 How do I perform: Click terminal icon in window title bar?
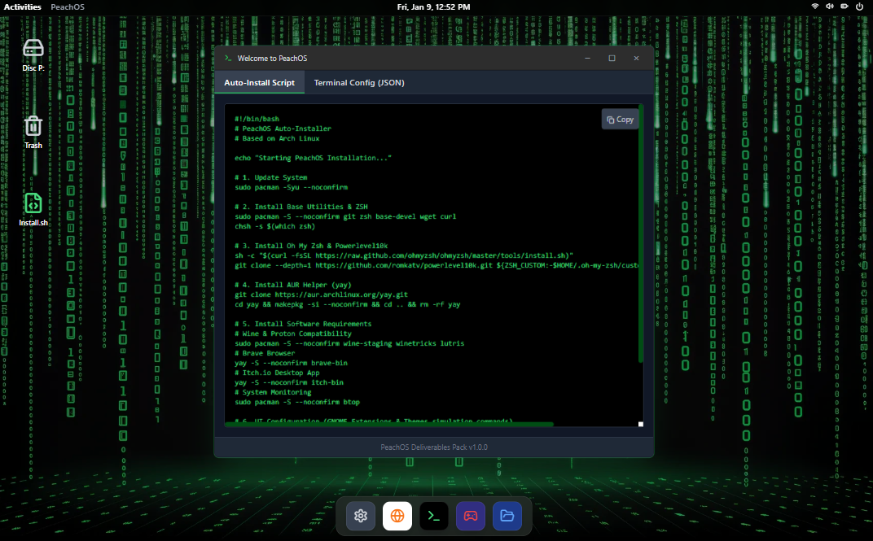coord(228,58)
